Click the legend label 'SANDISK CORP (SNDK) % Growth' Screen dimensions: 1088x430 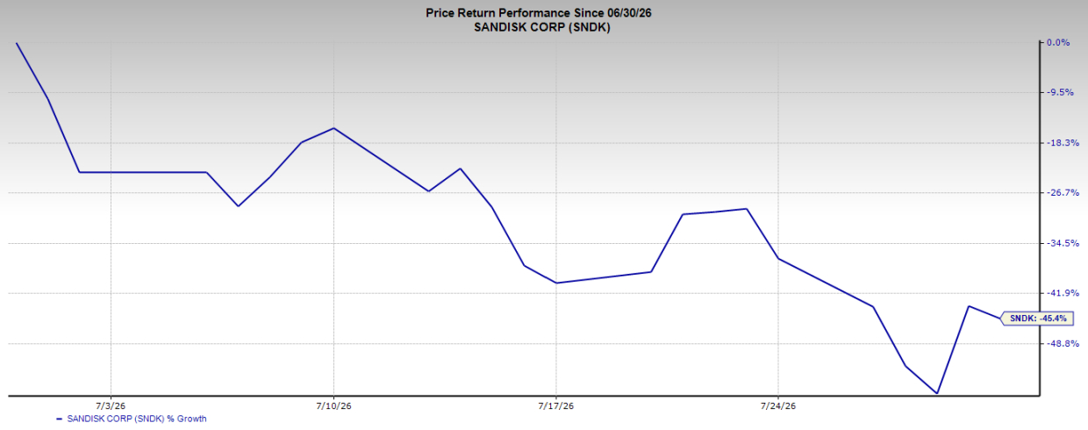click(x=137, y=419)
